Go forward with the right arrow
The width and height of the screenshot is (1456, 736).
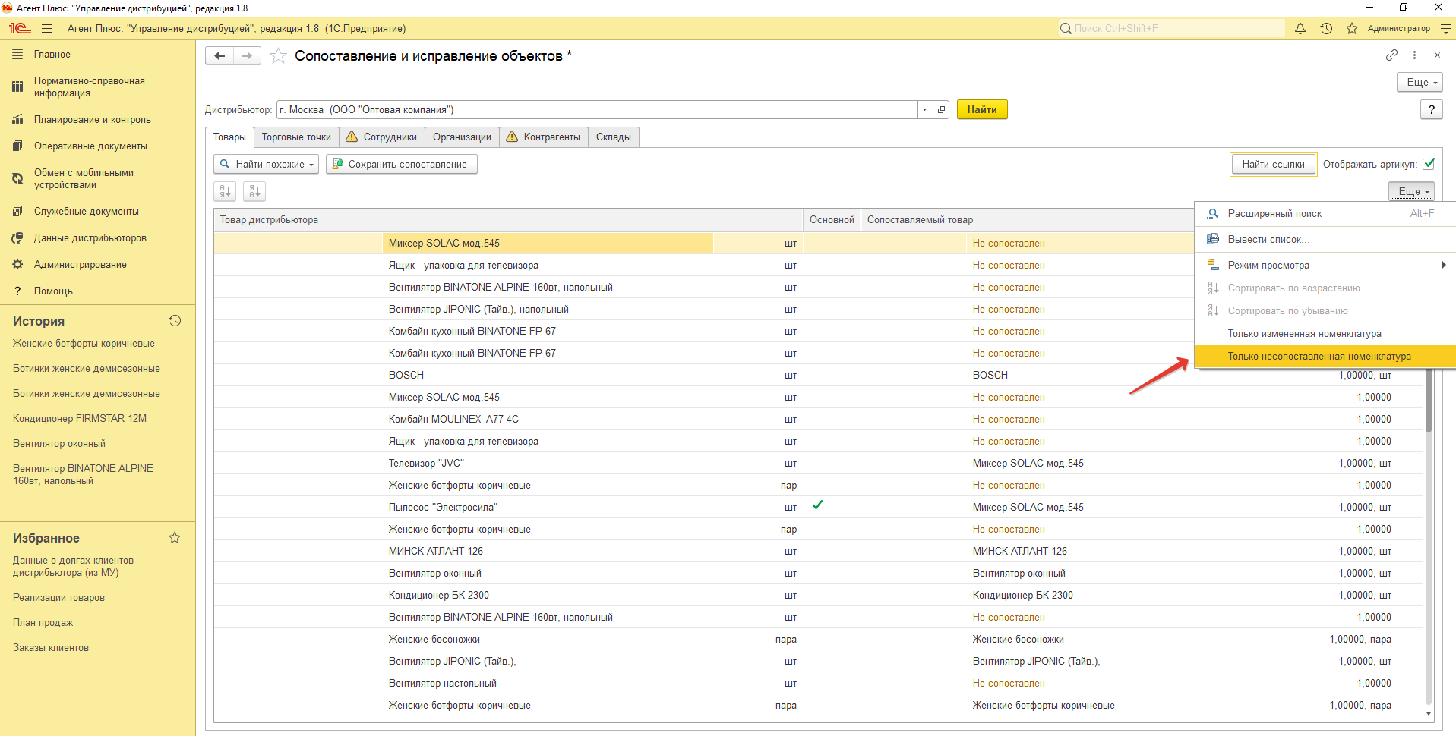[x=247, y=55]
